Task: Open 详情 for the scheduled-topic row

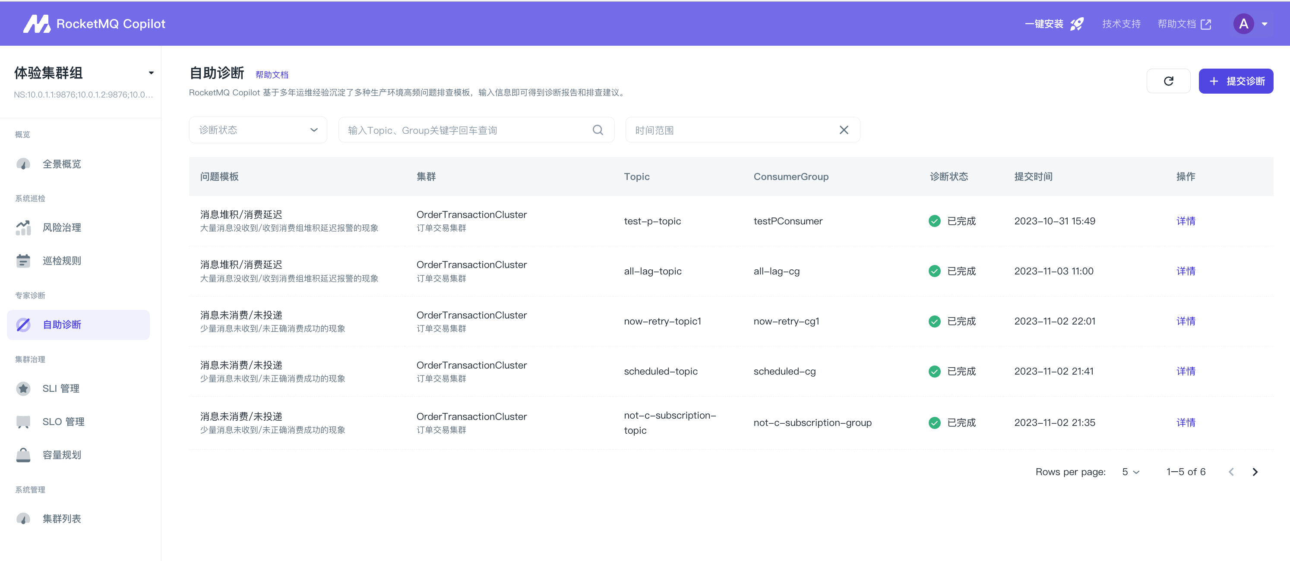Action: pyautogui.click(x=1186, y=371)
